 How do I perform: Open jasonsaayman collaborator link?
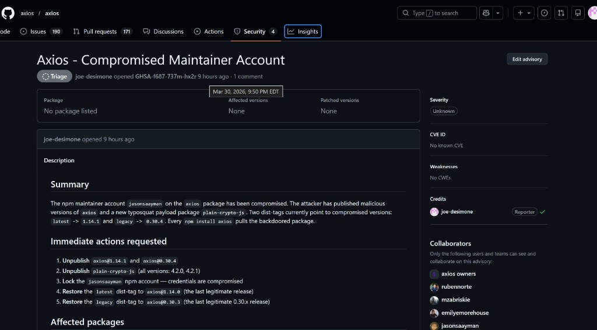pos(460,326)
